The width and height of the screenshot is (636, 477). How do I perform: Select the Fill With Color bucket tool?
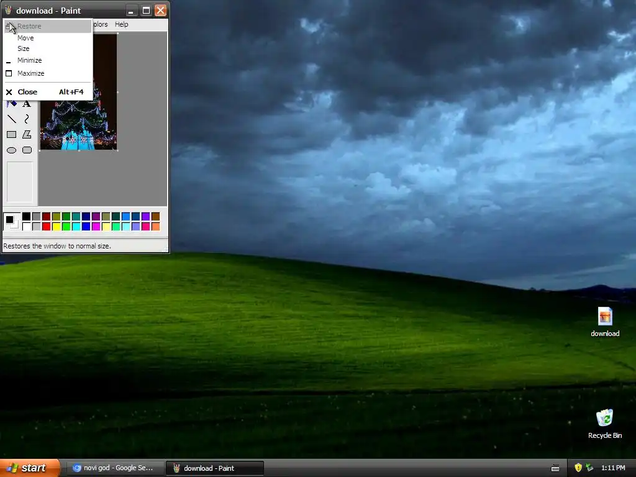pos(11,104)
